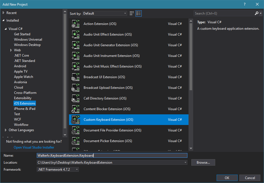Image resolution: width=264 pixels, height=183 pixels.
Task: Click the Broadcast Upload Extension template icon
Action: tap(75, 88)
